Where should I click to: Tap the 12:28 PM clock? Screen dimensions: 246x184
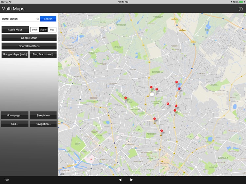(123, 2)
